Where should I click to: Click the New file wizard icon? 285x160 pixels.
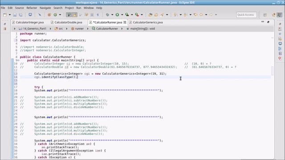pos(5,15)
